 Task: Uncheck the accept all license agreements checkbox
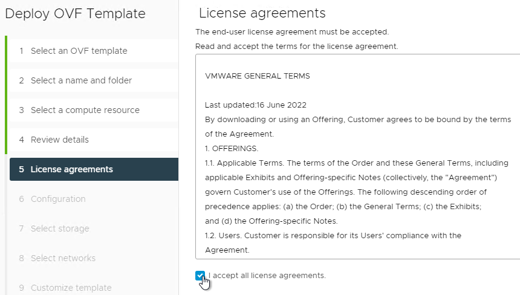click(x=200, y=276)
